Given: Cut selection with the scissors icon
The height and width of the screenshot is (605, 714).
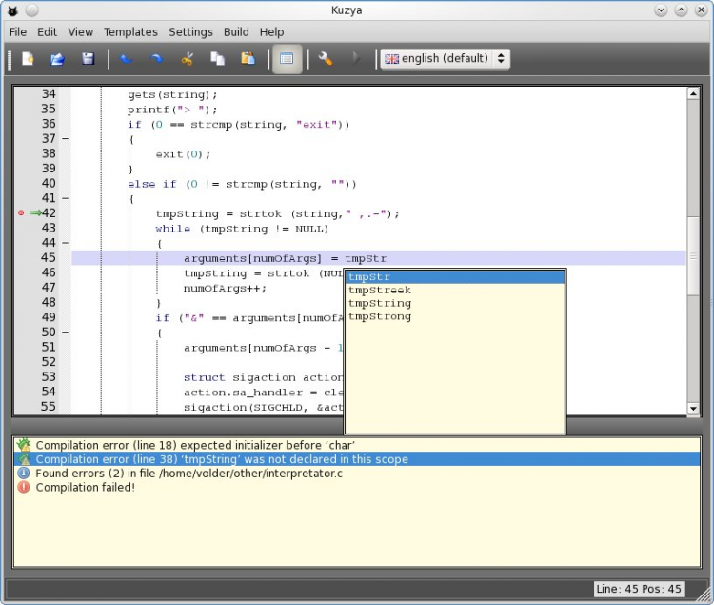Looking at the screenshot, I should pos(188,59).
